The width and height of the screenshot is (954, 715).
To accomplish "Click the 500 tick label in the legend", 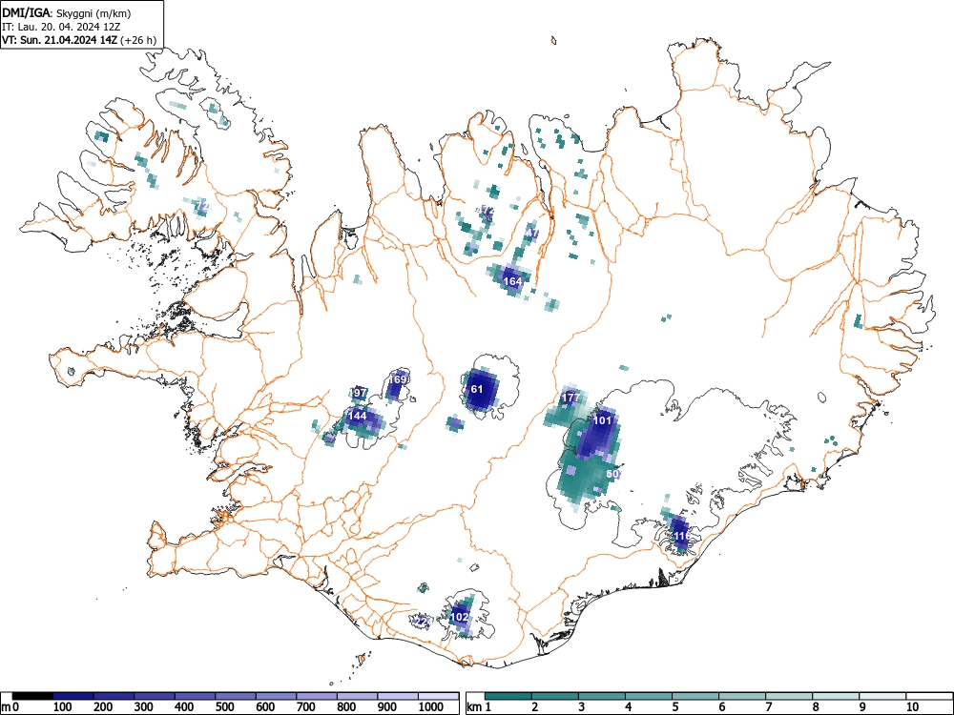I will point(224,707).
